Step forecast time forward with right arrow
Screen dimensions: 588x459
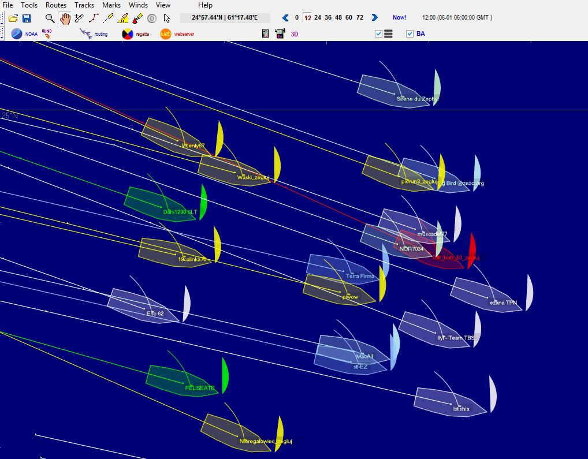(375, 18)
